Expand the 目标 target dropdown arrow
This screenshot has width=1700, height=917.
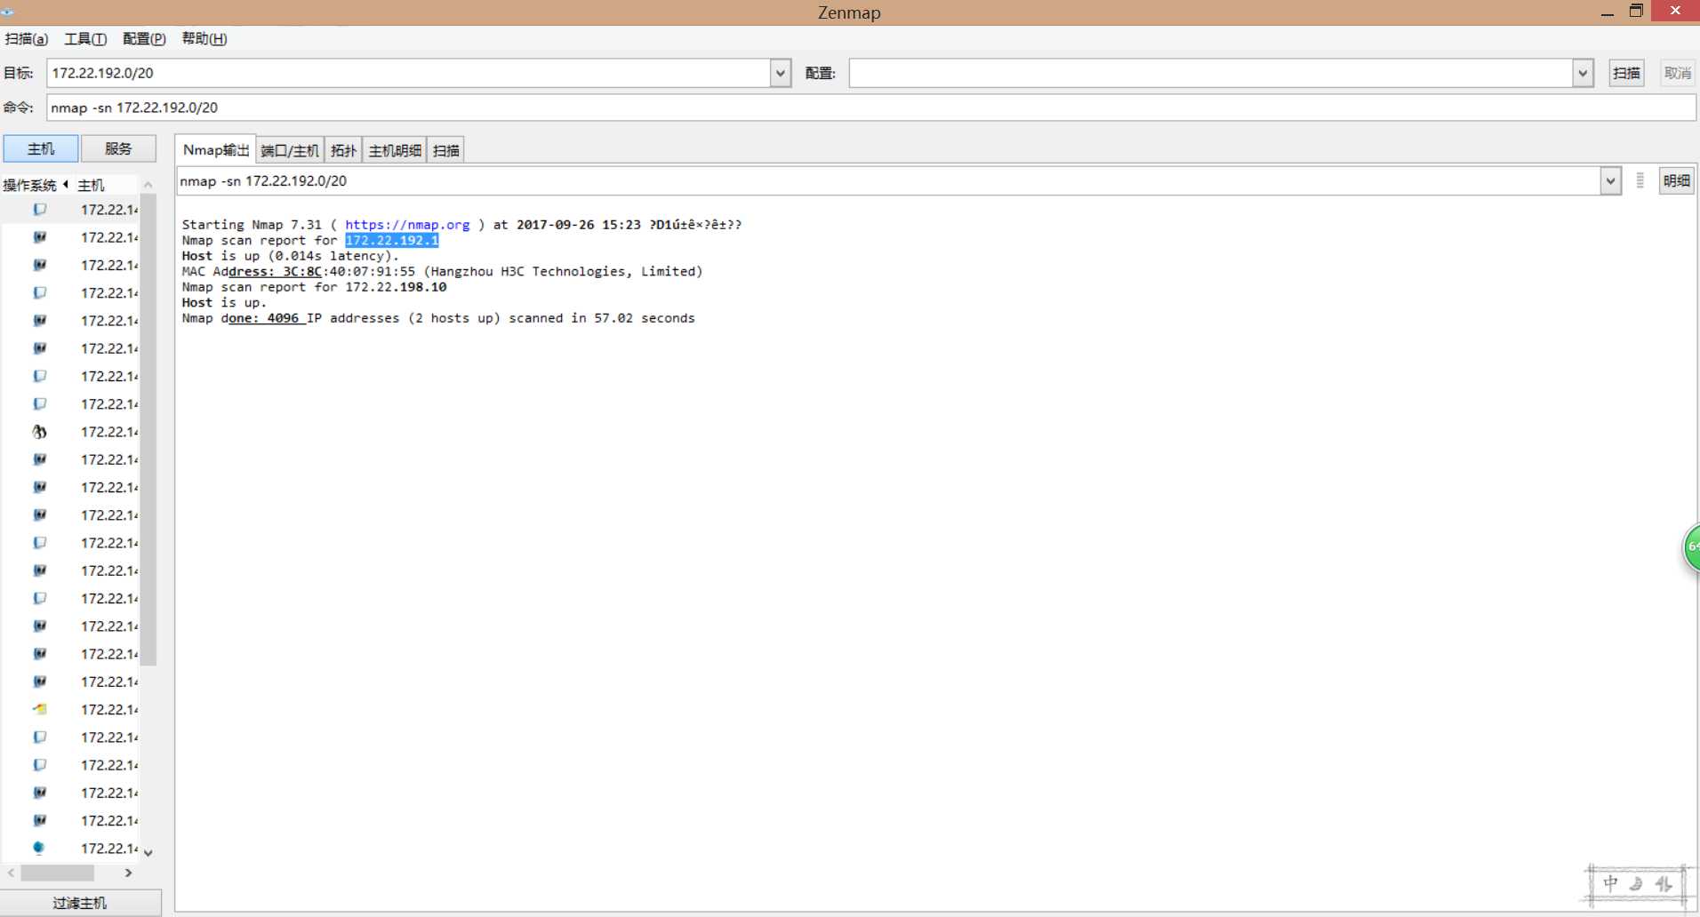click(x=780, y=73)
